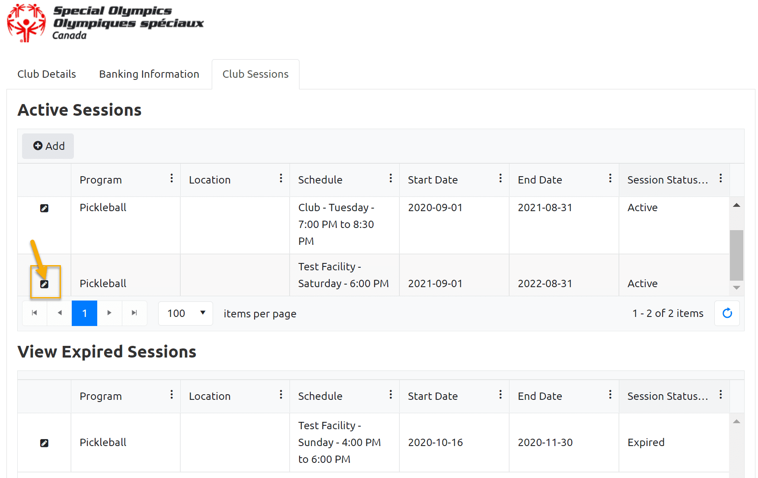Edit the Pickleball Saturday session

44,284
